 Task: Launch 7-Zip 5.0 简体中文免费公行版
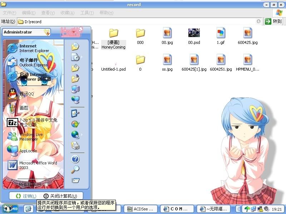(x=33, y=122)
